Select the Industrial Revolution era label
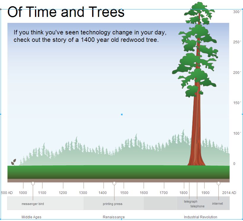Viewport: 243px width, 221px height. (x=201, y=217)
